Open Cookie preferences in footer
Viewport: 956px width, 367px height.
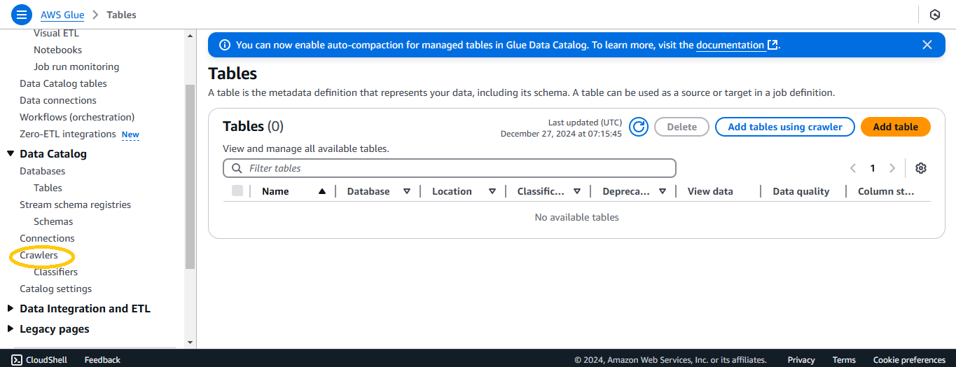[x=909, y=360]
